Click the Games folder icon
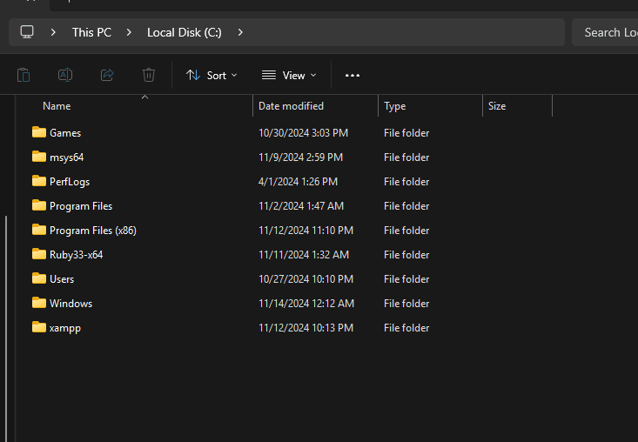 click(x=39, y=132)
